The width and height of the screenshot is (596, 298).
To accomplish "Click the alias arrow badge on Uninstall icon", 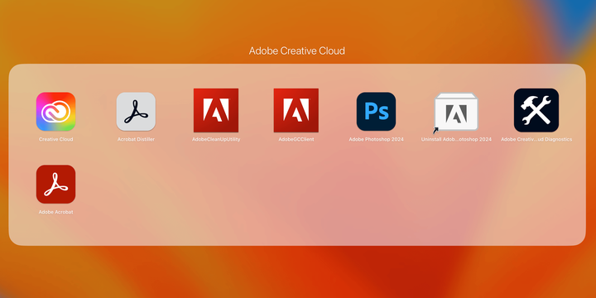I will (x=435, y=131).
